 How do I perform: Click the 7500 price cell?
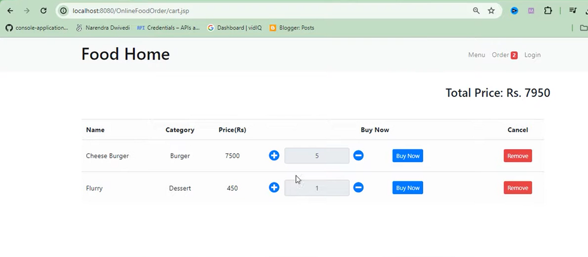[x=233, y=156]
